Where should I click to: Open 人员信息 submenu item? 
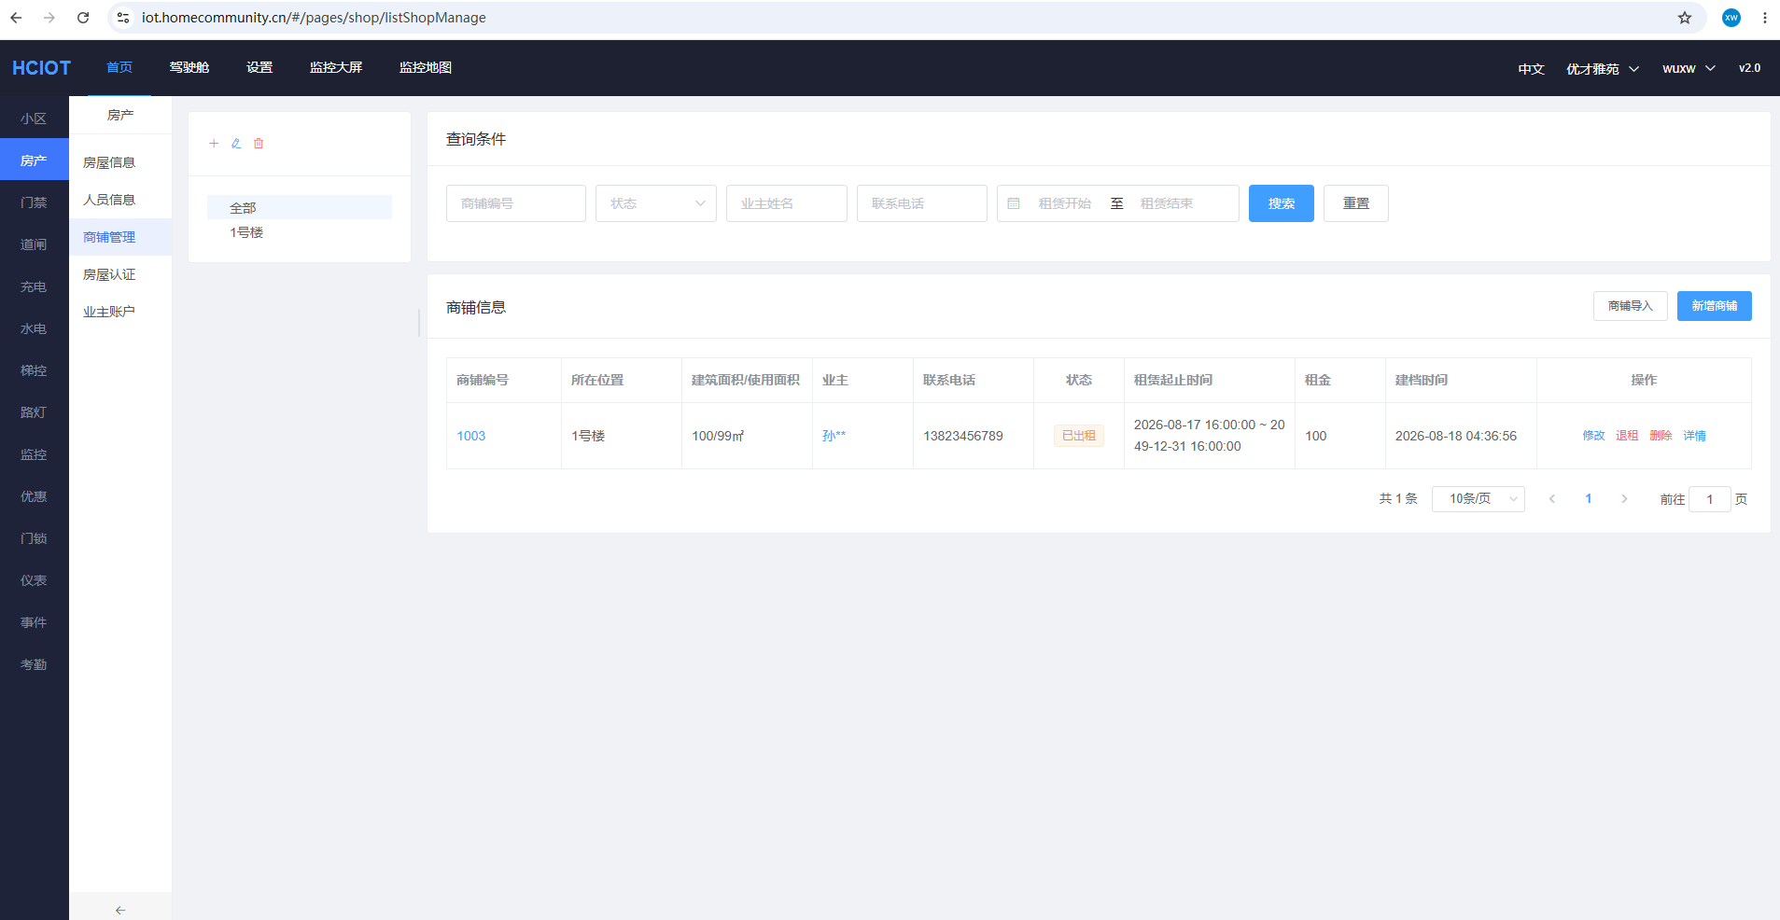(120, 200)
